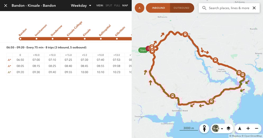Click the Kinsale College stop on route line
The image size is (263, 138).
click(69, 39)
